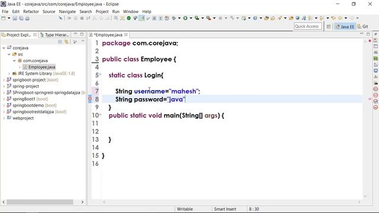
Task: Expand the JRE System Library node
Action: [x=9, y=73]
